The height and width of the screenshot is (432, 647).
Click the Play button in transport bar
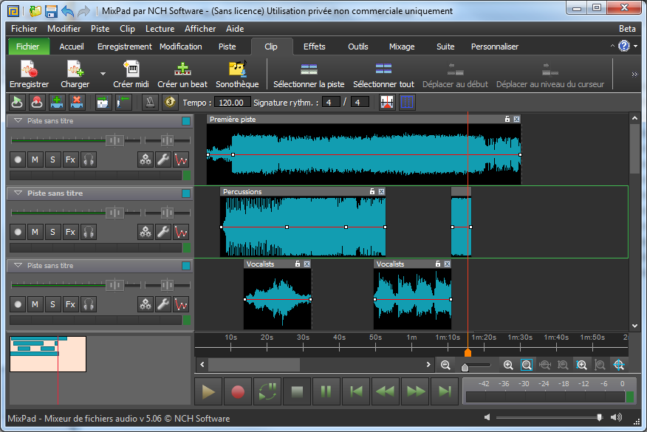point(208,391)
